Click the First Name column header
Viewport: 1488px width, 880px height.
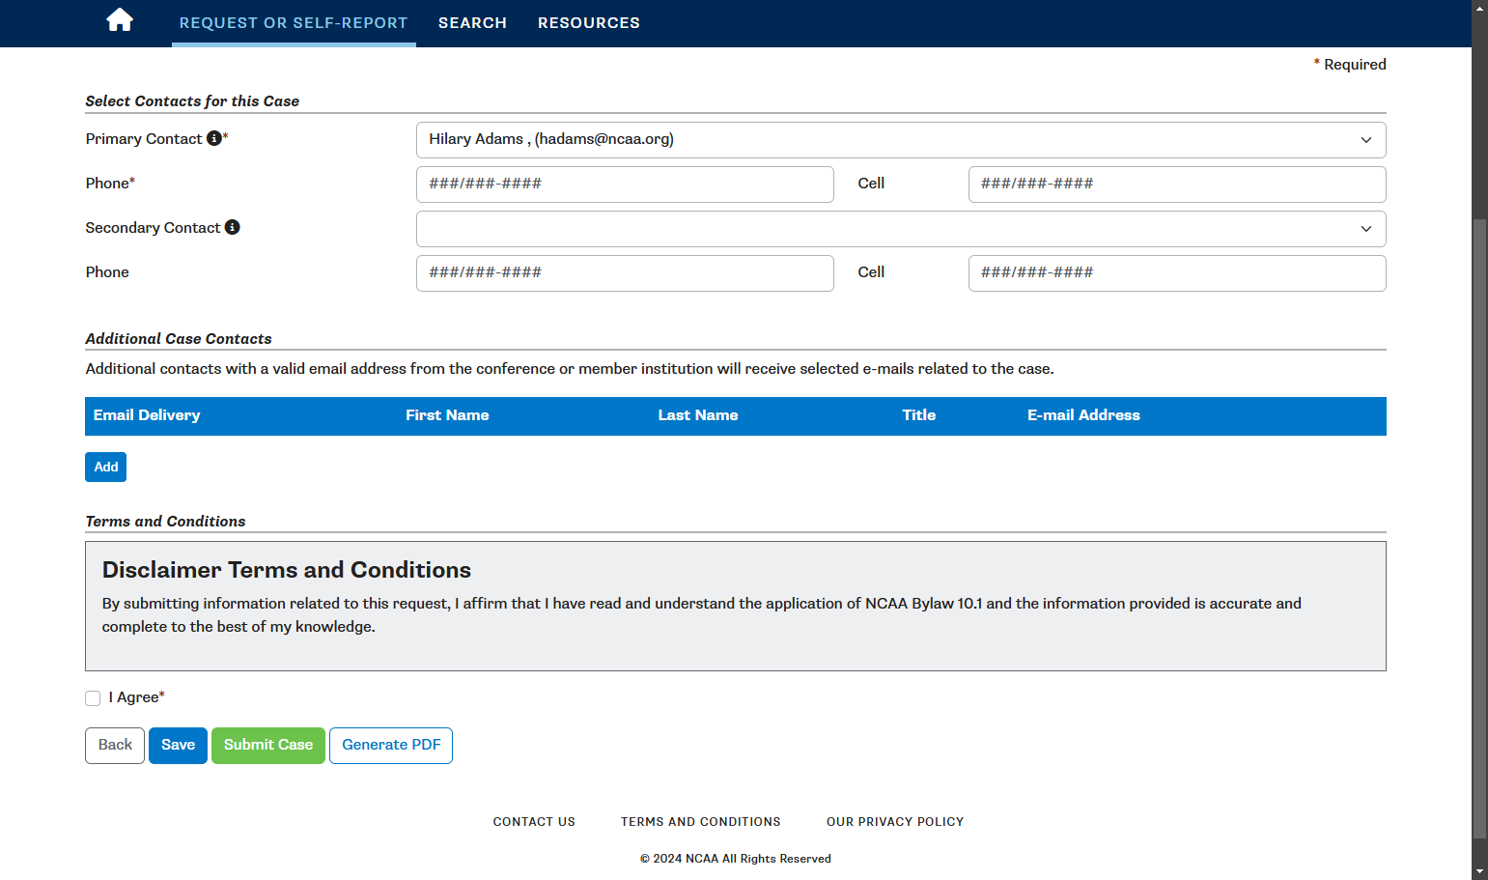(x=447, y=415)
